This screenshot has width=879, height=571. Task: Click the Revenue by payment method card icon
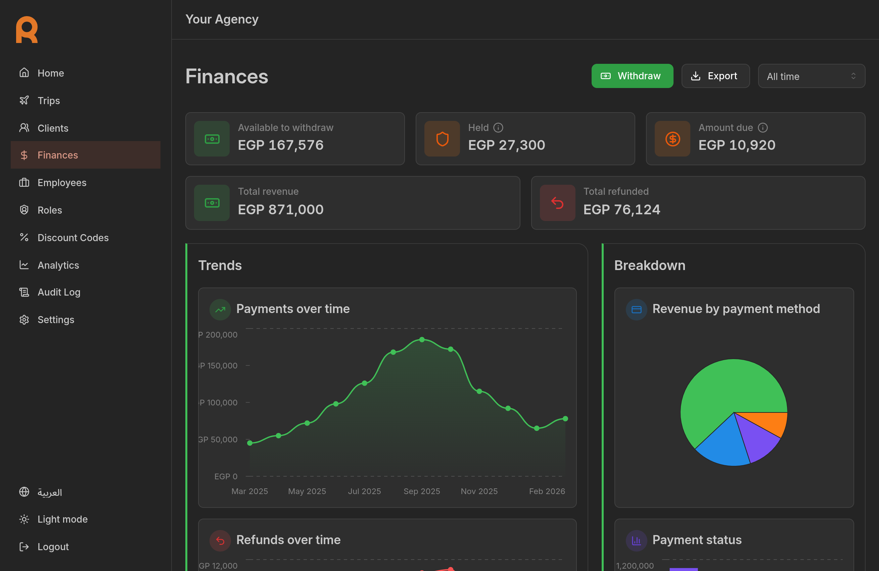pyautogui.click(x=636, y=310)
